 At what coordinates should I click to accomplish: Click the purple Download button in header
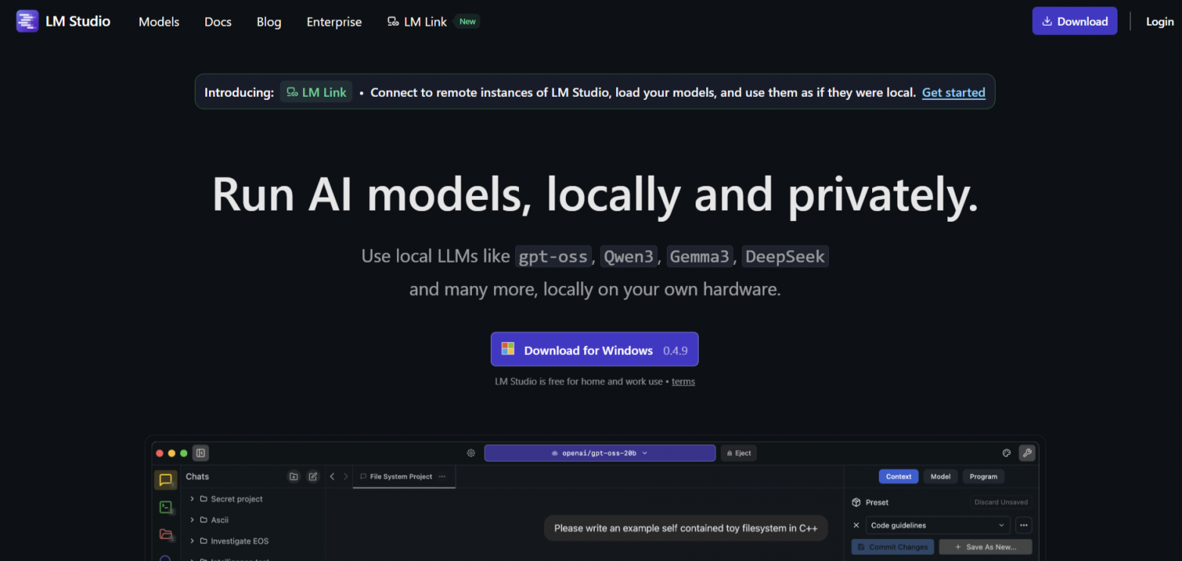coord(1075,21)
